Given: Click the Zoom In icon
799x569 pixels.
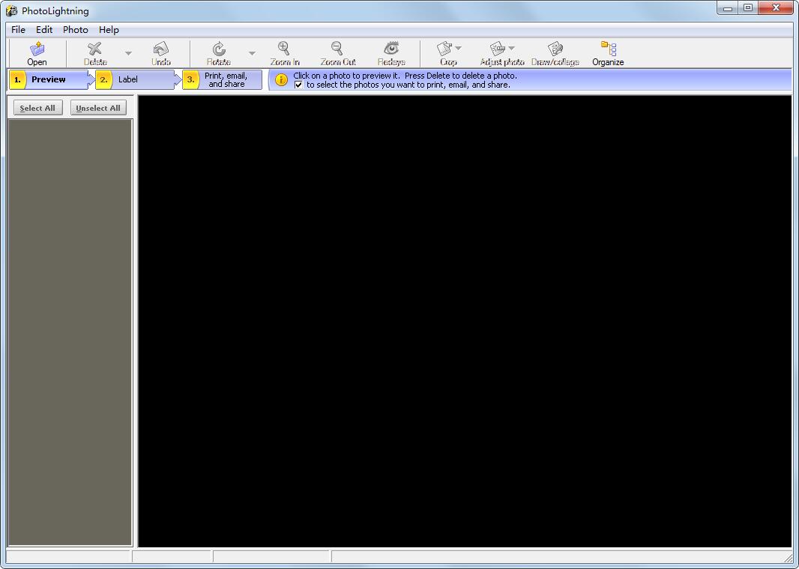Looking at the screenshot, I should click(284, 52).
